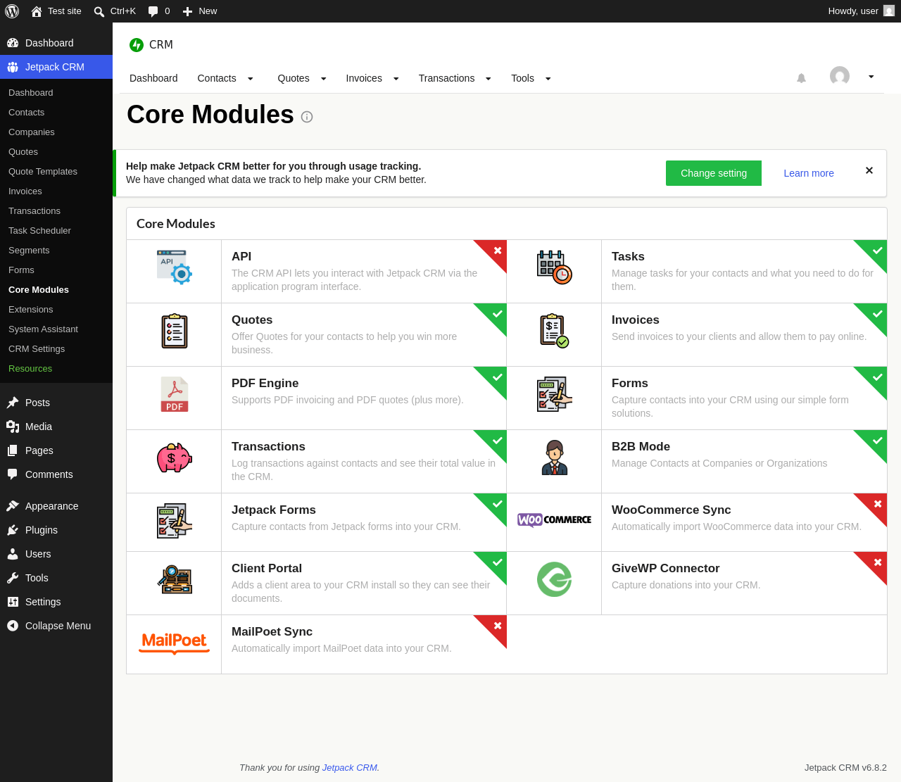Expand the Quotes dropdown arrow
901x782 pixels.
click(x=323, y=79)
